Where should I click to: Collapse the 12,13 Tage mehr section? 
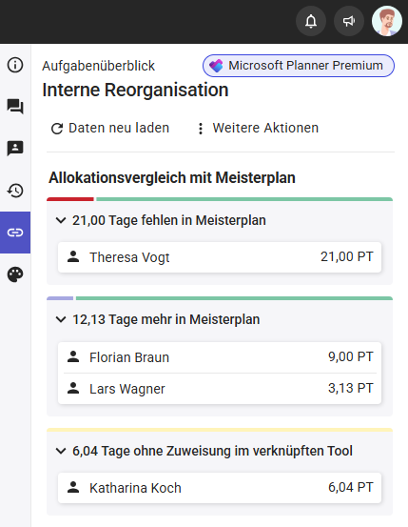point(61,319)
